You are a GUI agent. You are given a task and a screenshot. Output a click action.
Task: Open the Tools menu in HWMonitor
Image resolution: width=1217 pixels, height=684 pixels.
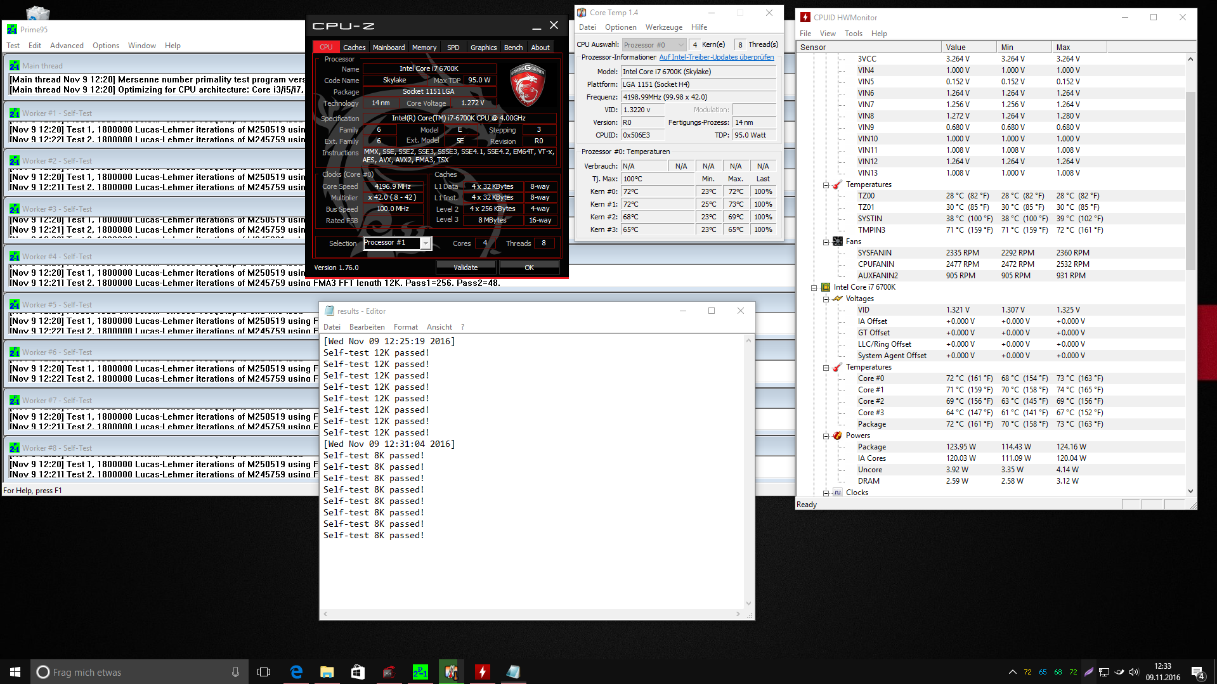pos(853,34)
